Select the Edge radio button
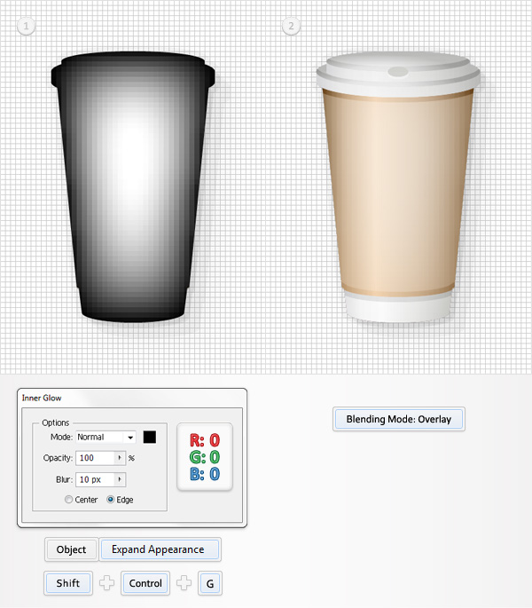Viewport: 532px width, 608px height. coord(111,500)
